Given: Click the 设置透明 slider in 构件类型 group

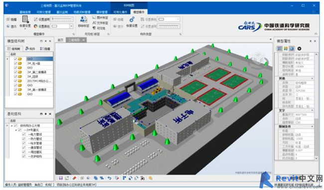Looking at the screenshot, I should [x=169, y=26].
